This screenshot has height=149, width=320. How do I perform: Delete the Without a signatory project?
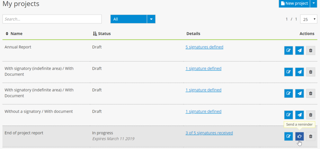[311, 115]
